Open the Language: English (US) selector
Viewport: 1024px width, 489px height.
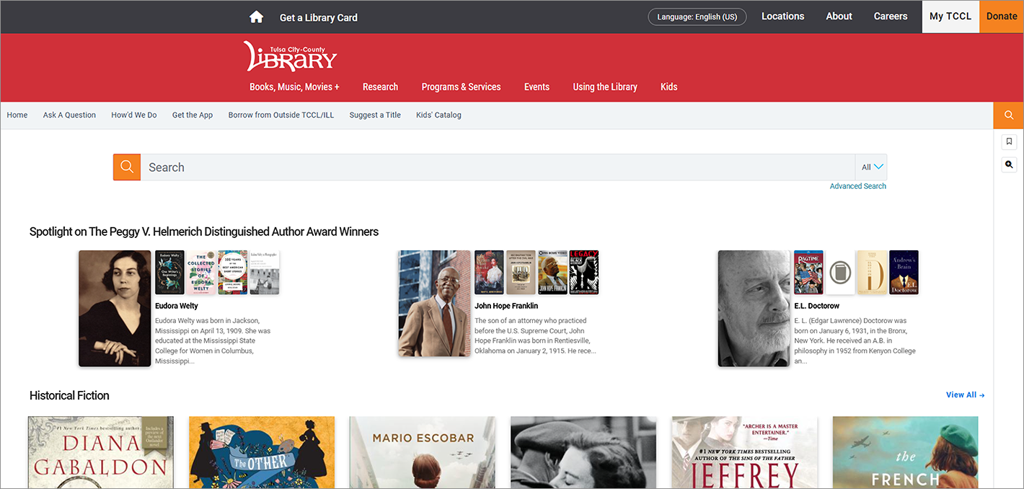697,17
